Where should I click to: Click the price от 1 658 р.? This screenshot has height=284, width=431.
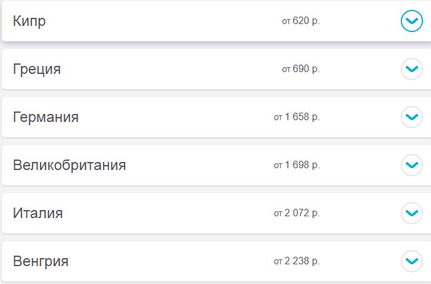297,117
